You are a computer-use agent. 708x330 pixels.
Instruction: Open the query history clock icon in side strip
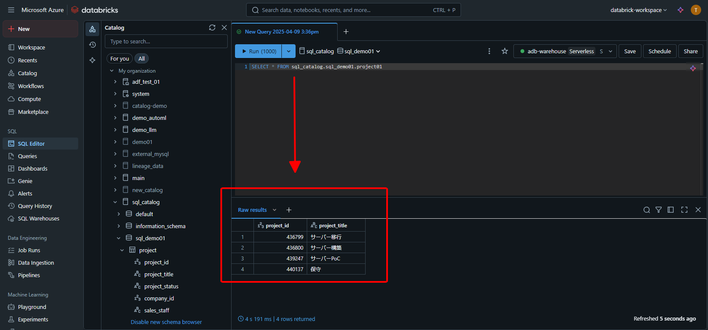(92, 45)
